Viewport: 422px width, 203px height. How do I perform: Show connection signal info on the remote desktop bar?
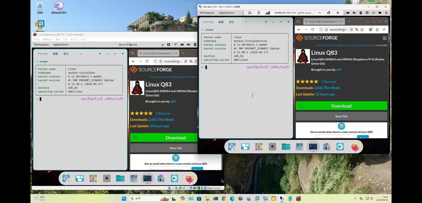point(268,13)
